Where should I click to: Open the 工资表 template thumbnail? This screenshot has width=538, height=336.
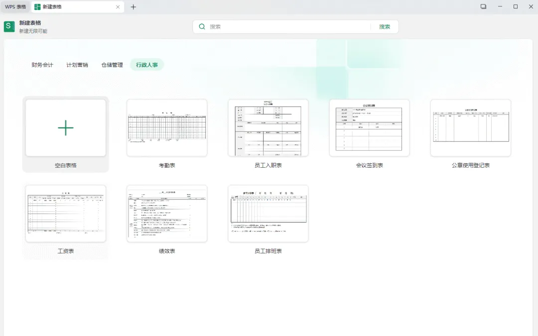66,214
